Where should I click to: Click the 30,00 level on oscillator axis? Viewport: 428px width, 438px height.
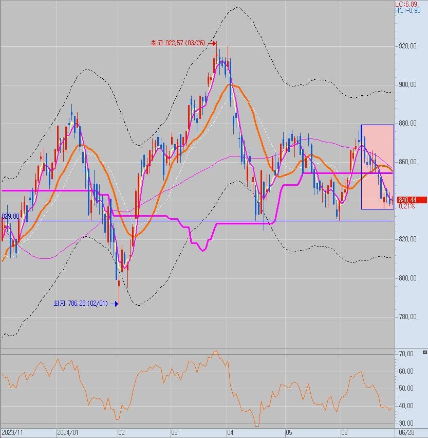406,424
